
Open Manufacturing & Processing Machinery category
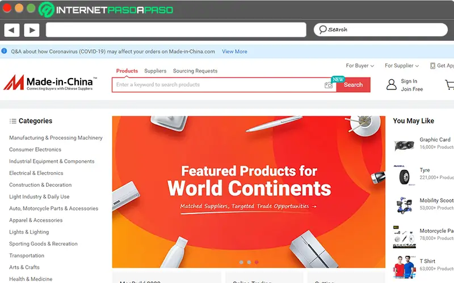[x=56, y=138]
